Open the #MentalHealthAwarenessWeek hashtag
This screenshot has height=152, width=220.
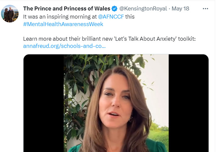pyautogui.click(x=63, y=24)
